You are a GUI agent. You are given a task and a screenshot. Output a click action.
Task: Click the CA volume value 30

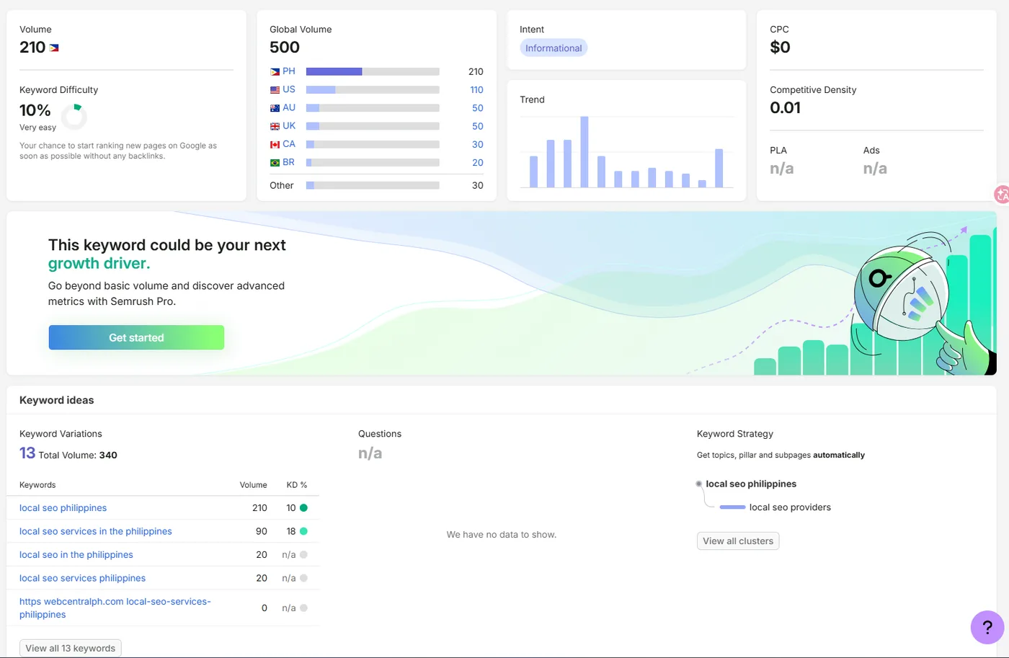(x=478, y=144)
